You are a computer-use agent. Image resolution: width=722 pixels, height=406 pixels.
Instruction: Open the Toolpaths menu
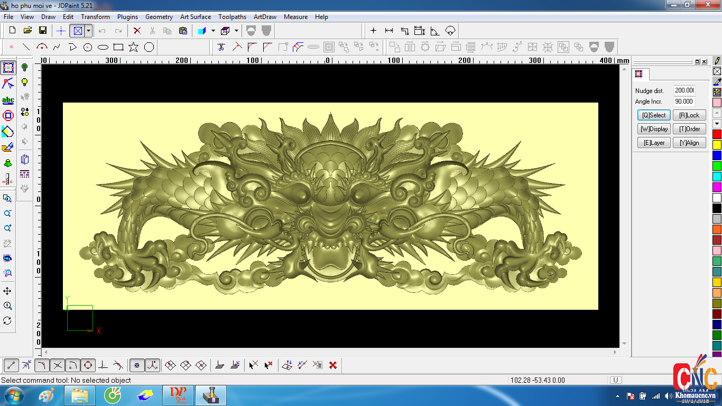click(232, 17)
